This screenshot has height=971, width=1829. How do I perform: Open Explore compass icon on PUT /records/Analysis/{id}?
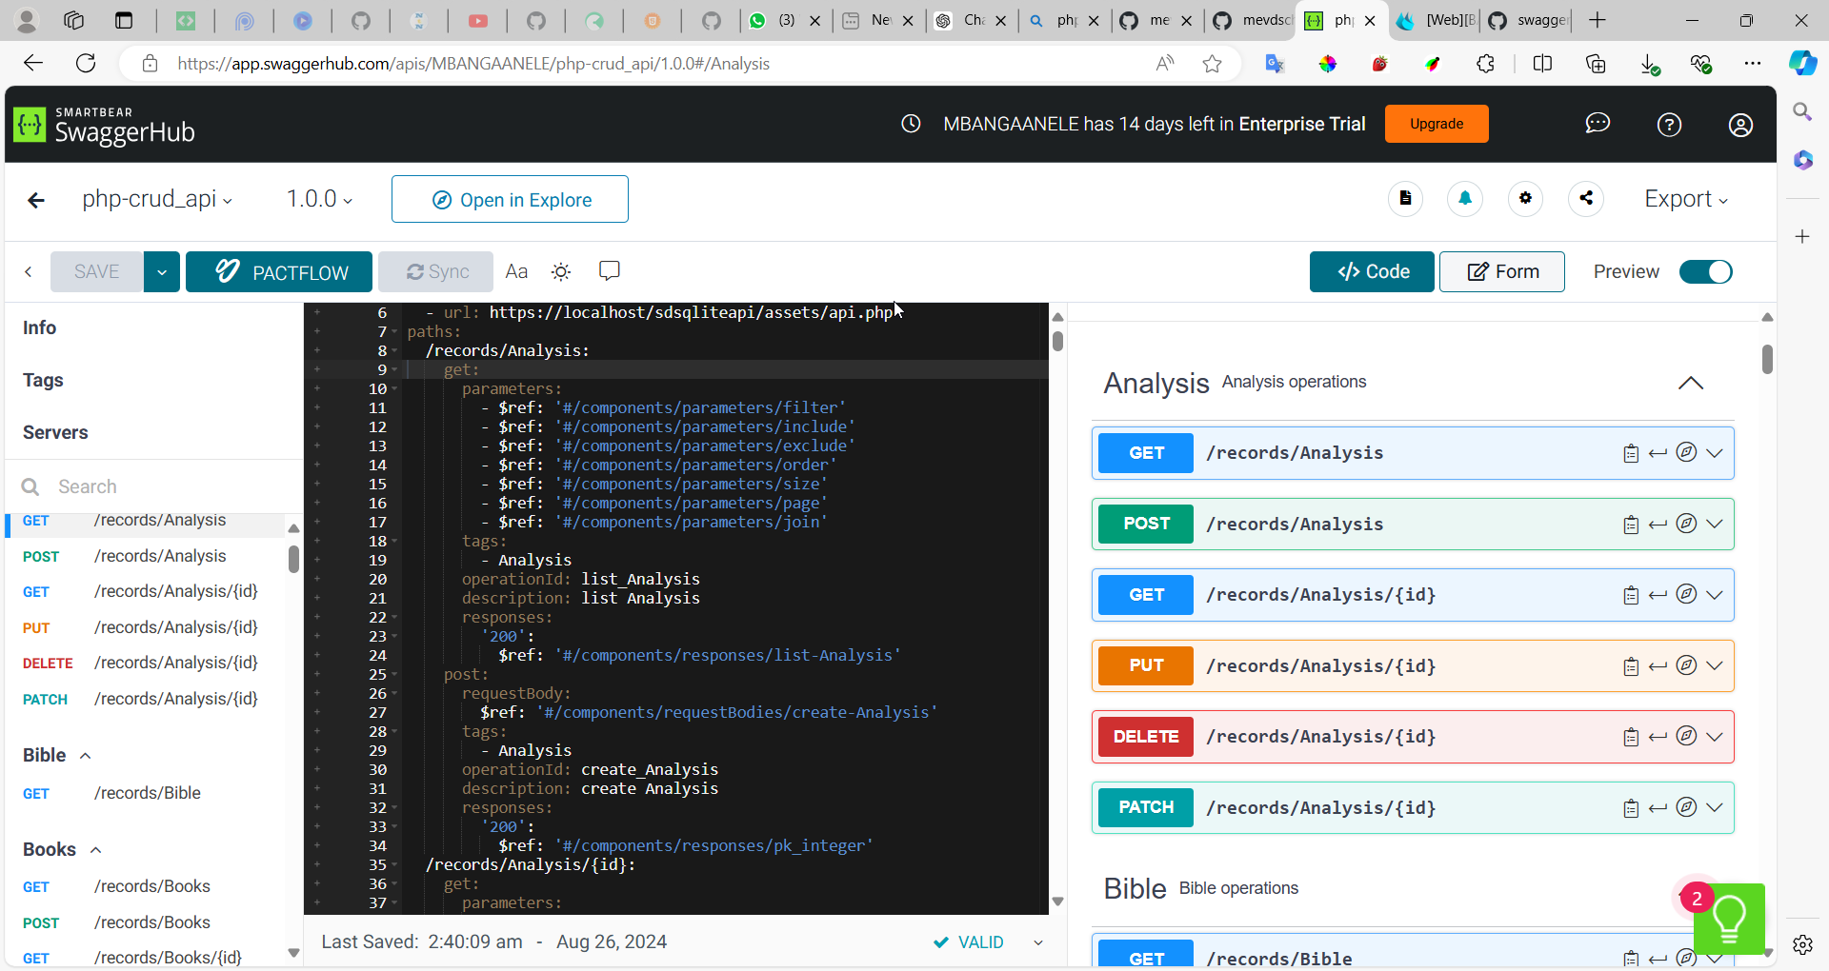point(1686,664)
